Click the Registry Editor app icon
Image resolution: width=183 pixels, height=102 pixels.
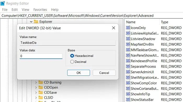click(3, 3)
